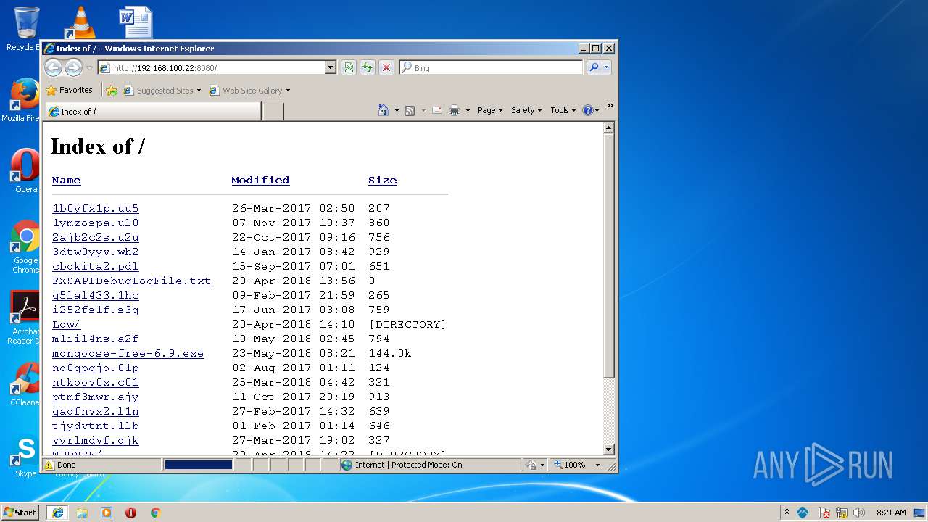Open 1b0yfx1p.uu5 file link

(95, 209)
